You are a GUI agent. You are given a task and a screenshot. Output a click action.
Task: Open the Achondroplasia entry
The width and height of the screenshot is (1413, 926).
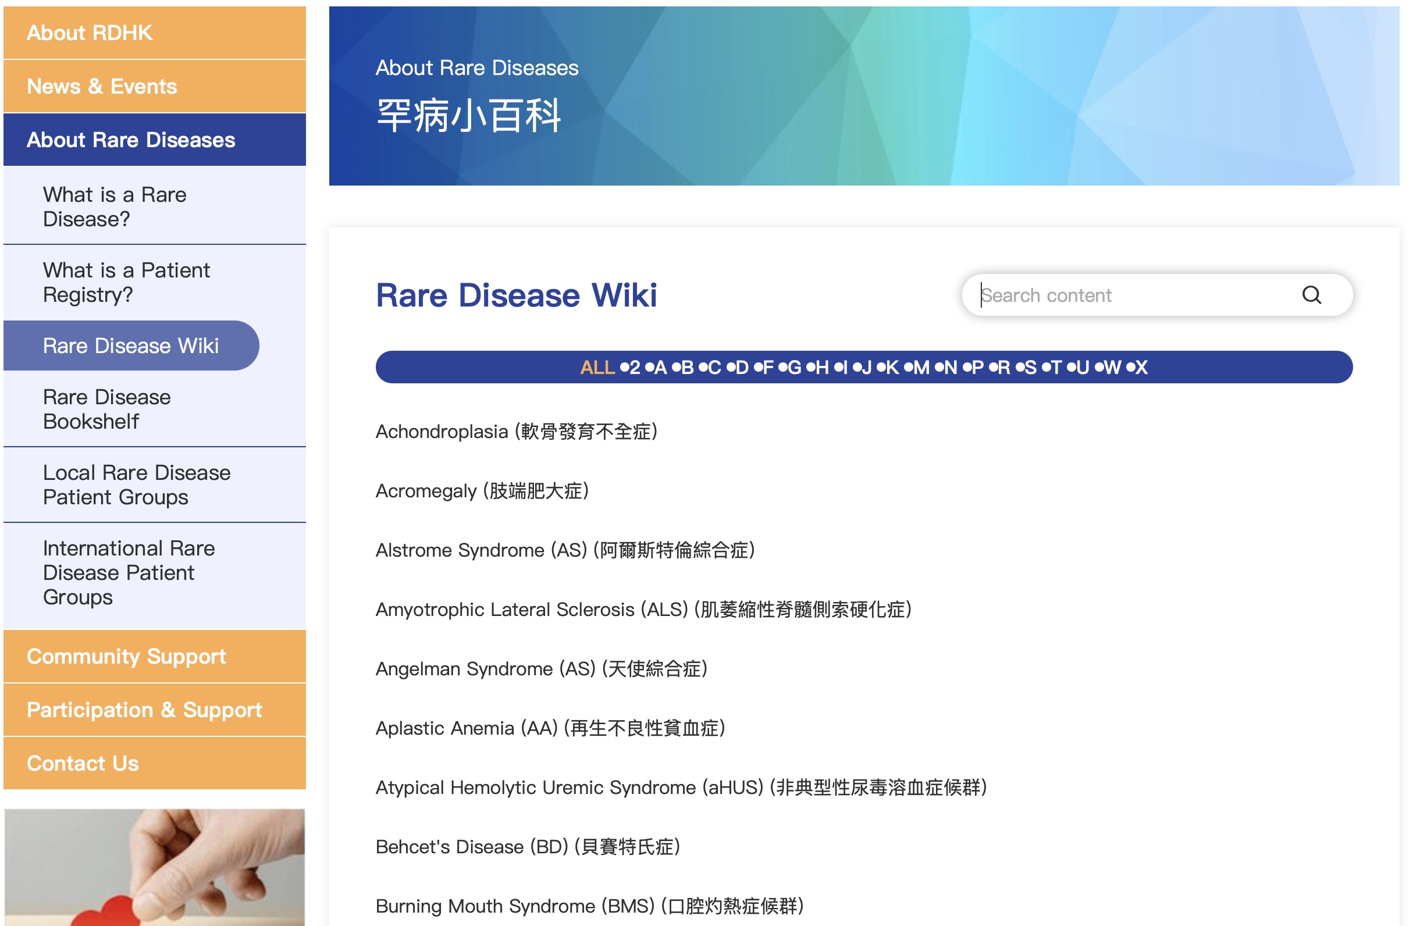coord(517,431)
